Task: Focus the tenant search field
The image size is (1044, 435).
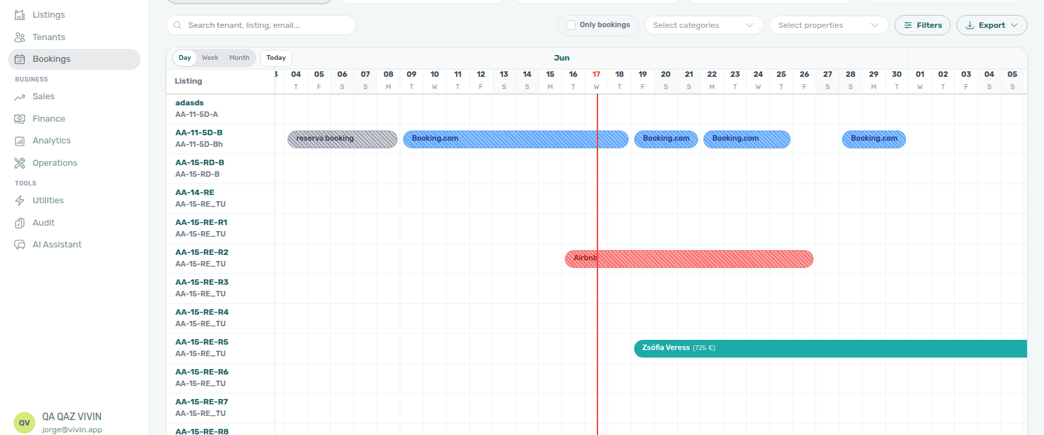Action: 261,25
